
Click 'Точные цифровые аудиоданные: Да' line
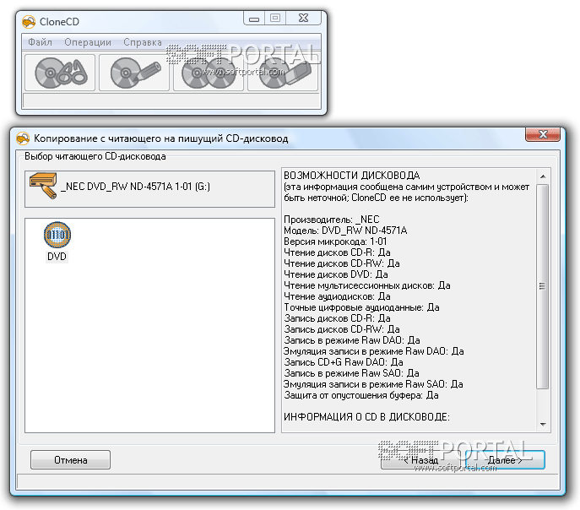(x=361, y=307)
